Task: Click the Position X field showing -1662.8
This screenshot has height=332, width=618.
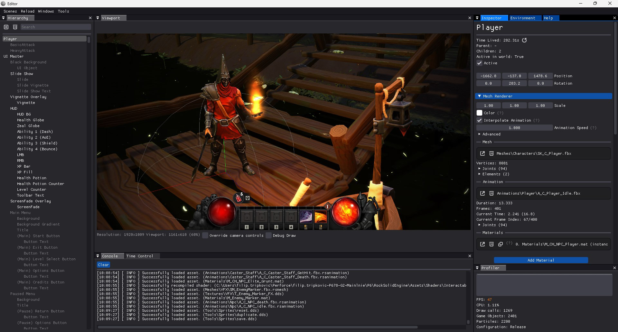Action: coord(488,76)
